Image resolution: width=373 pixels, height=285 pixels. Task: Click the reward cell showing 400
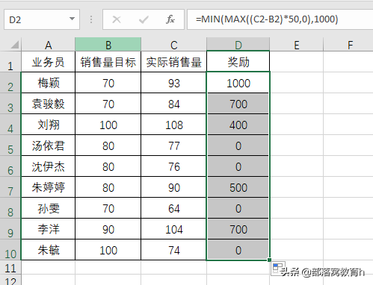[x=238, y=125]
